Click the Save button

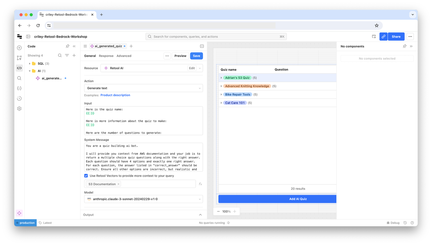pos(196,56)
